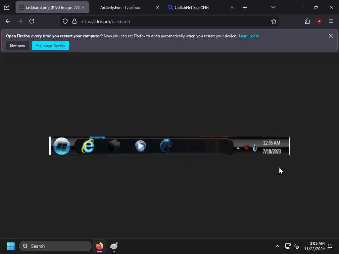339x254 pixels.
Task: Close the Adderly.Fun tab
Action: 158,8
